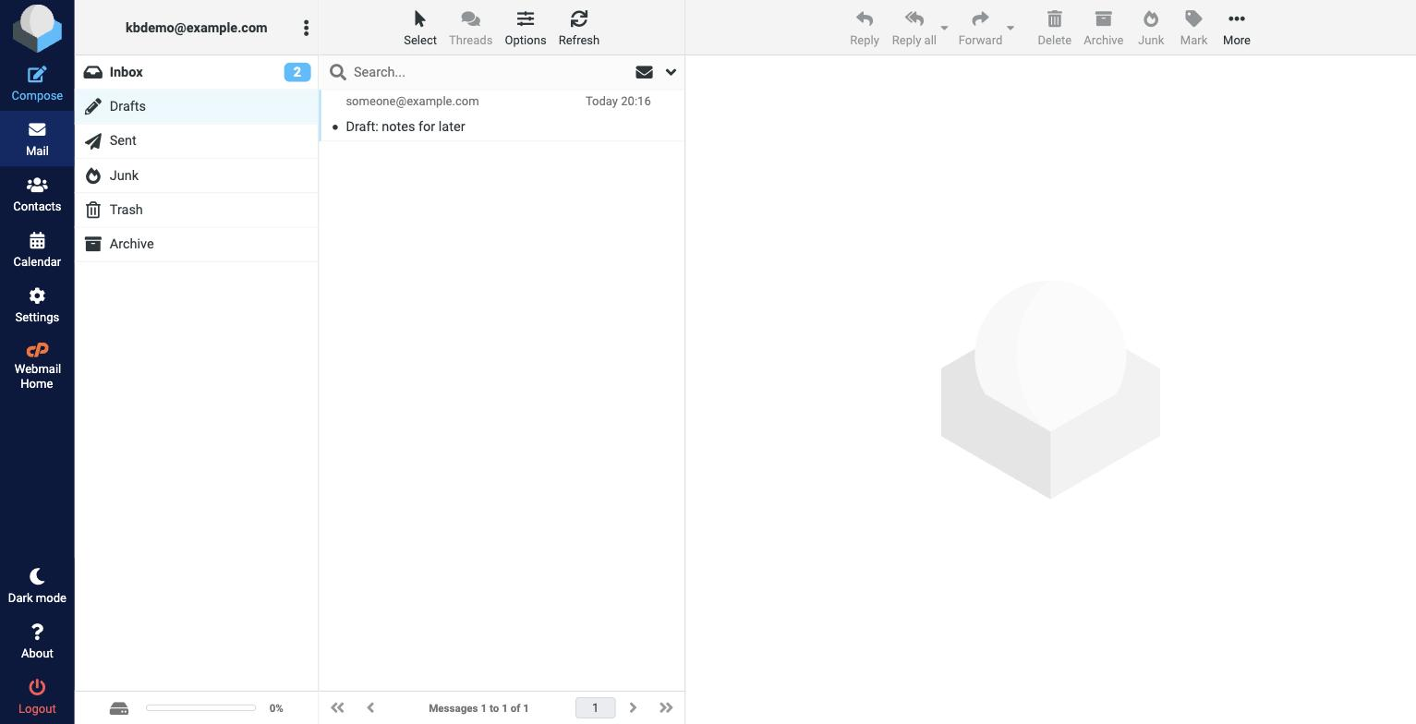Screen dimensions: 1416x724
Task: Open the Archive folder
Action: point(196,244)
